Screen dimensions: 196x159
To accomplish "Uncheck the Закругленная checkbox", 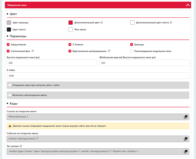I will click(x=8, y=45).
